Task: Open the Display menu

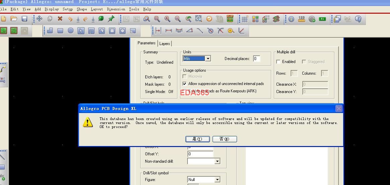Action: tap(52, 9)
